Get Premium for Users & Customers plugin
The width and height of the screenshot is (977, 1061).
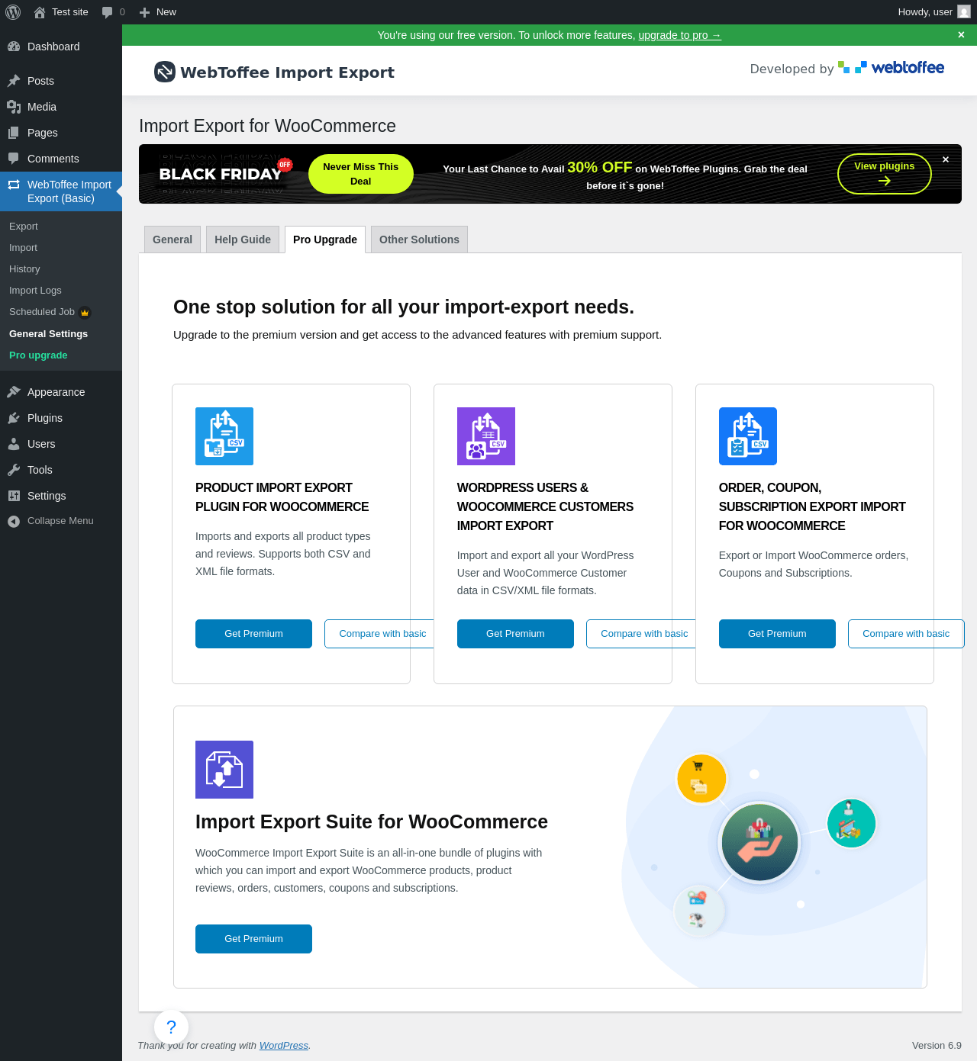pos(515,634)
